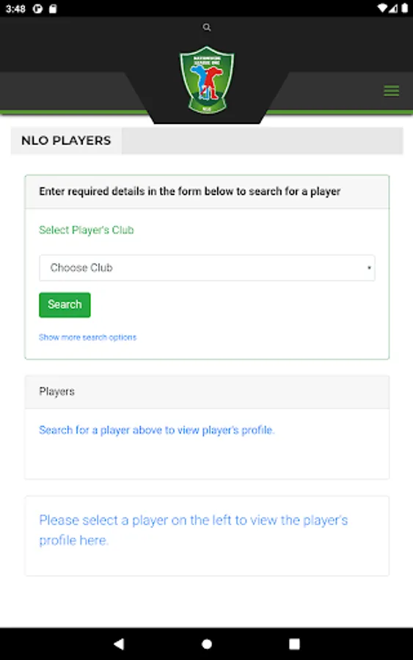The height and width of the screenshot is (660, 413).
Task: Tap the search form heading text
Action: [189, 191]
